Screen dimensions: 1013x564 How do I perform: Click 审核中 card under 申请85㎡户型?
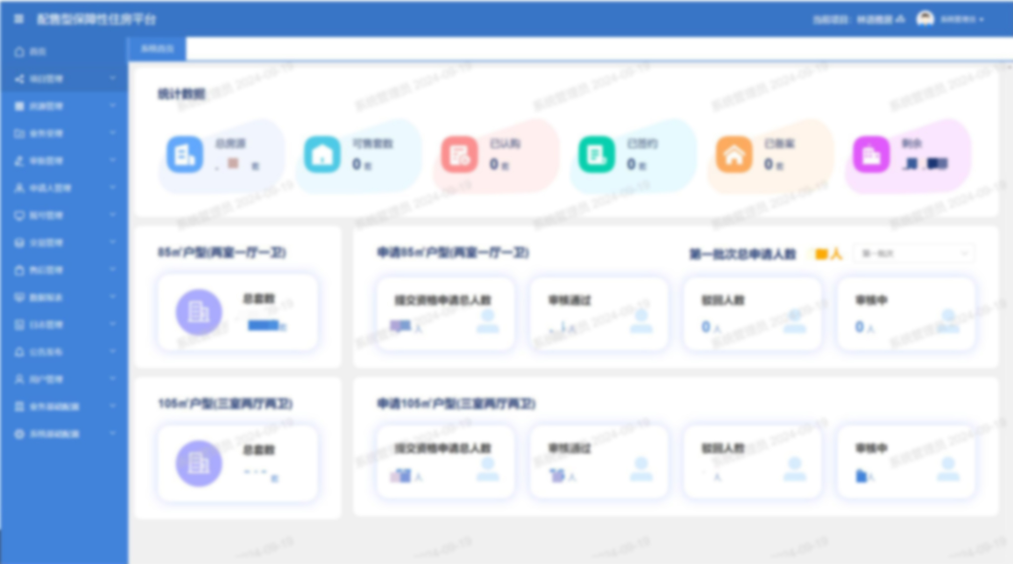906,314
